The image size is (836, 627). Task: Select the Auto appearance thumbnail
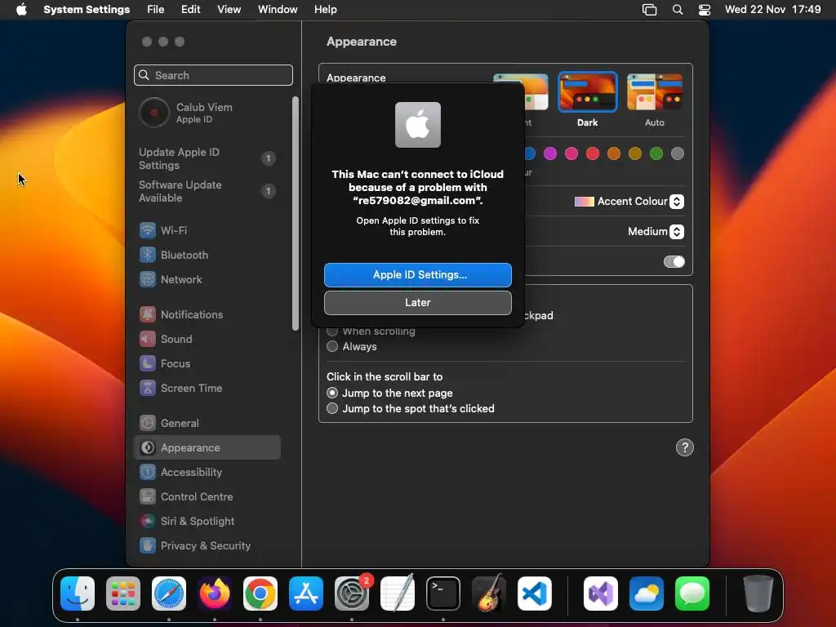tap(655, 91)
